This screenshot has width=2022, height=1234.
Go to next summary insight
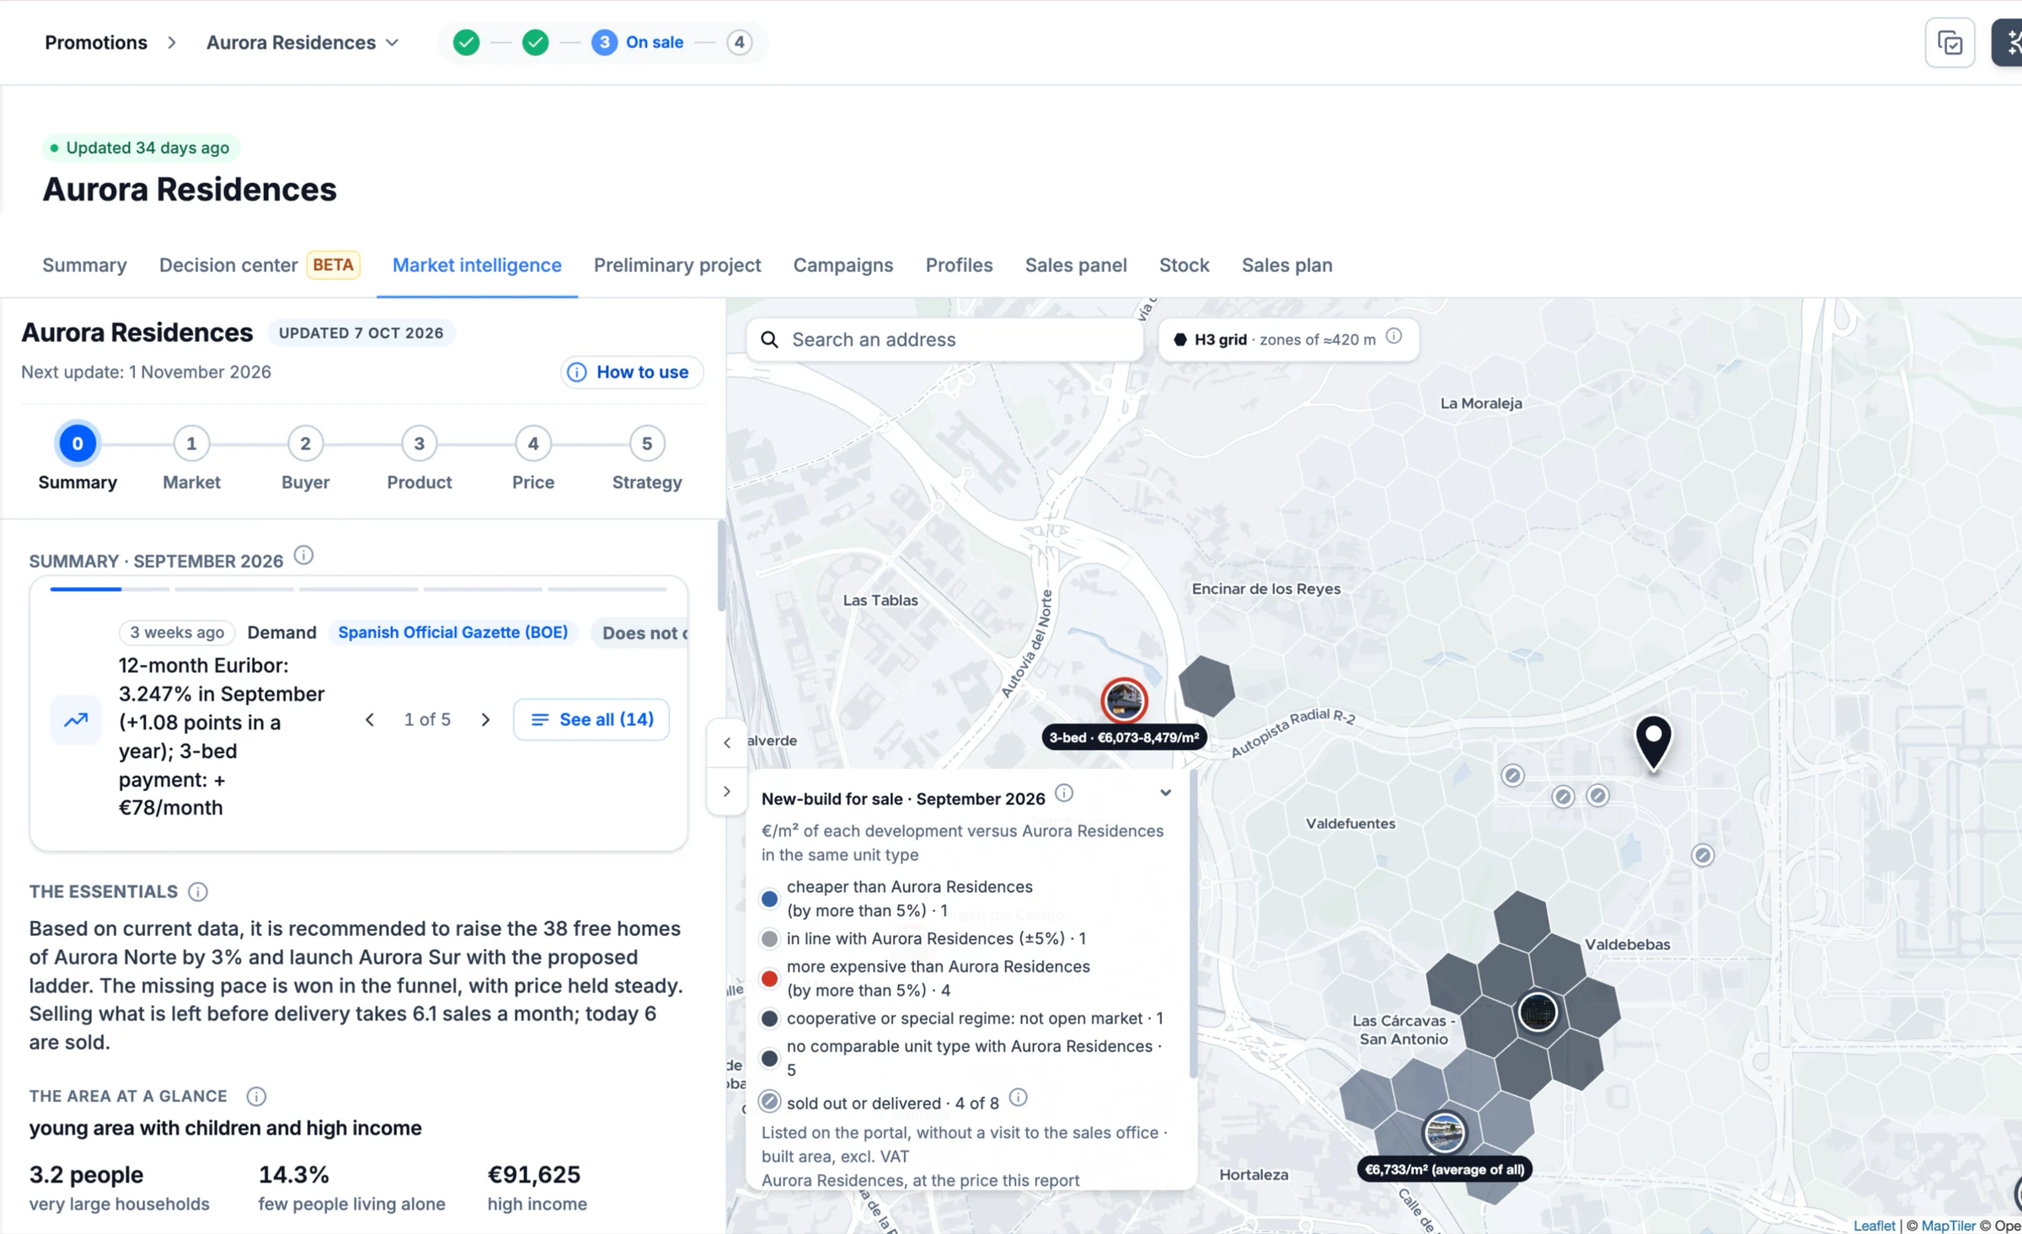click(x=485, y=719)
